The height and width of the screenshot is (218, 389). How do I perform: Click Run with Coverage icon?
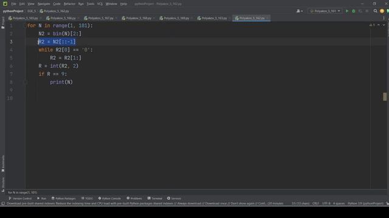click(x=360, y=11)
